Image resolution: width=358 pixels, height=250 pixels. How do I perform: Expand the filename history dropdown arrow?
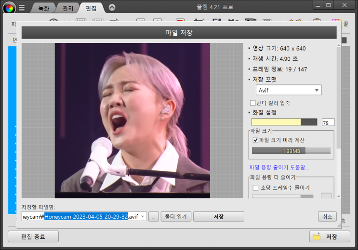143,216
